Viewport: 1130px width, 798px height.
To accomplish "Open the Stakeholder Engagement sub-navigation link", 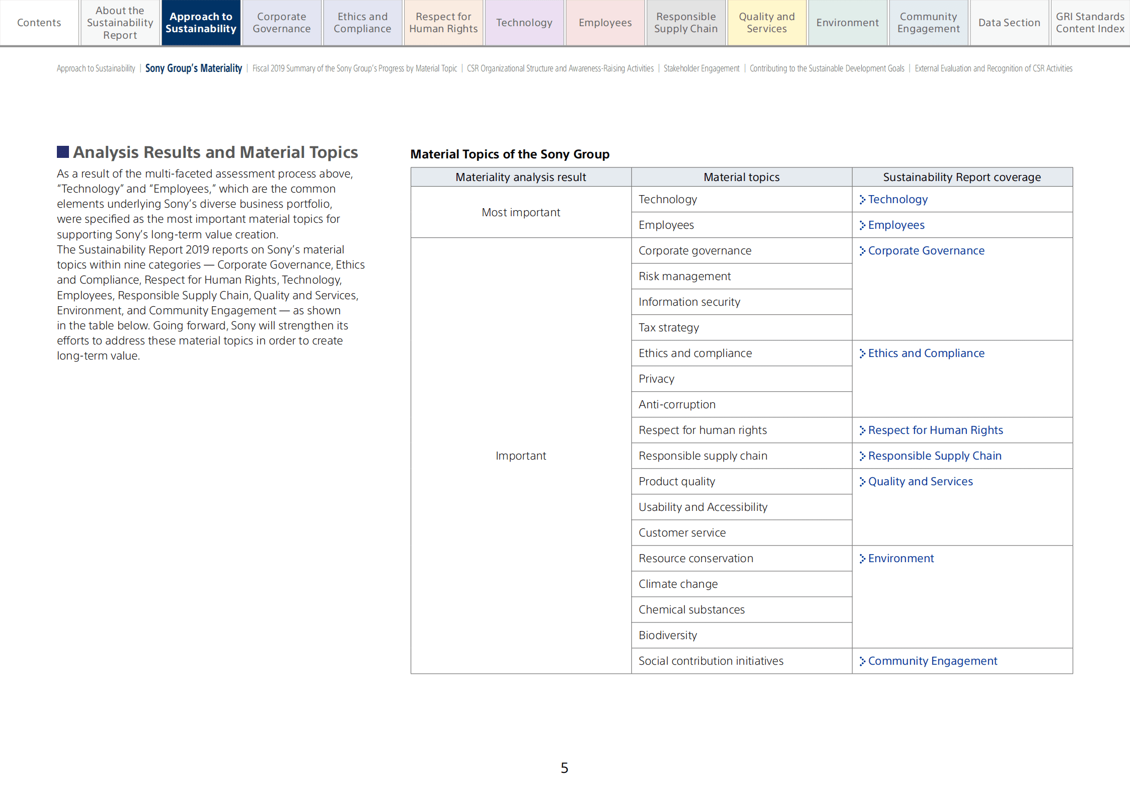I will coord(701,68).
